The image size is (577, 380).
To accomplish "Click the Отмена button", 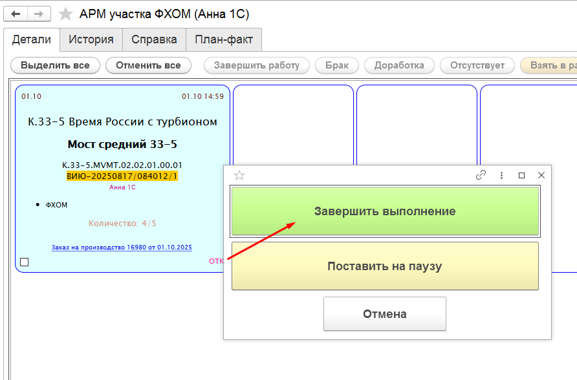I will [384, 314].
